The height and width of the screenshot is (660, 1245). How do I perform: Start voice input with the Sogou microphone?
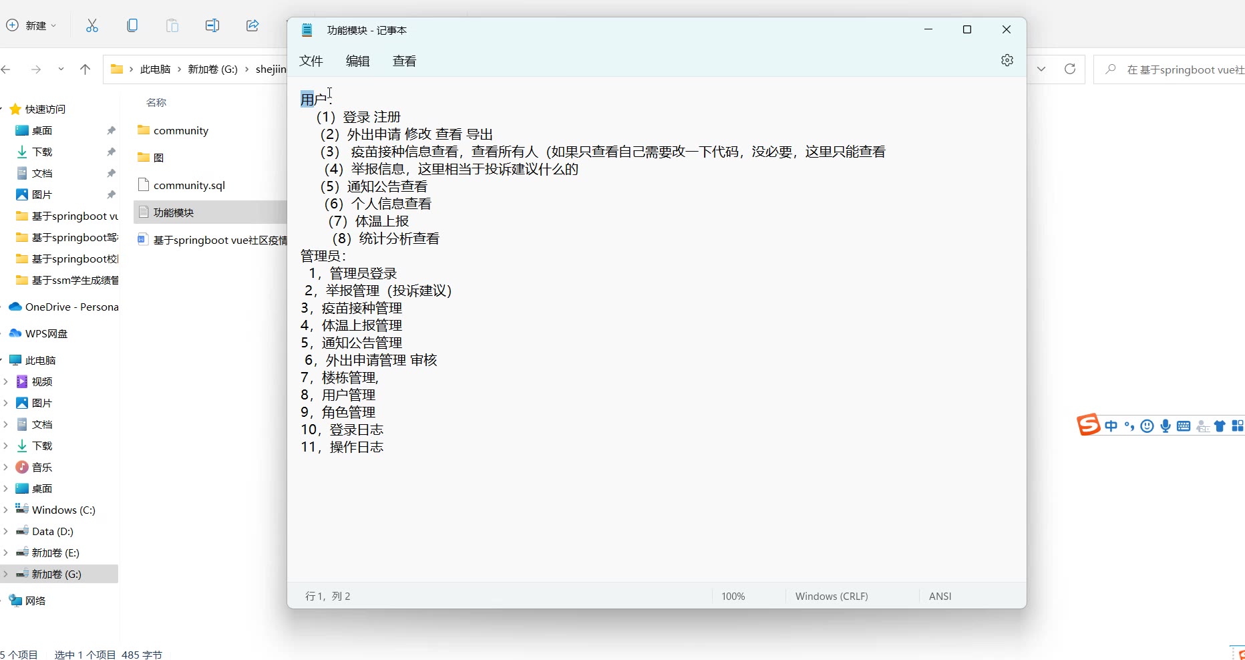(x=1166, y=426)
